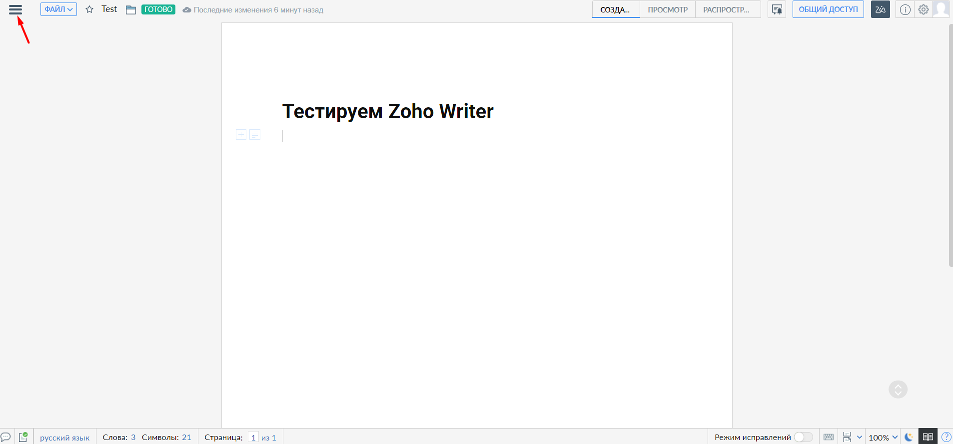Click the Слова word count
Screen dimensions: 953x444
119,437
